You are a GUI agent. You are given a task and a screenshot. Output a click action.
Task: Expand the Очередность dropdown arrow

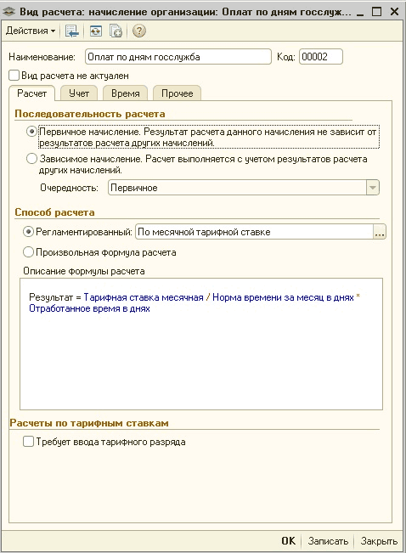[373, 188]
